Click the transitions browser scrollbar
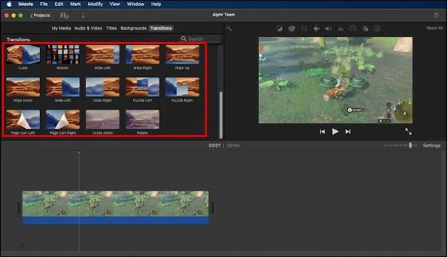The image size is (447, 257). tap(221, 115)
